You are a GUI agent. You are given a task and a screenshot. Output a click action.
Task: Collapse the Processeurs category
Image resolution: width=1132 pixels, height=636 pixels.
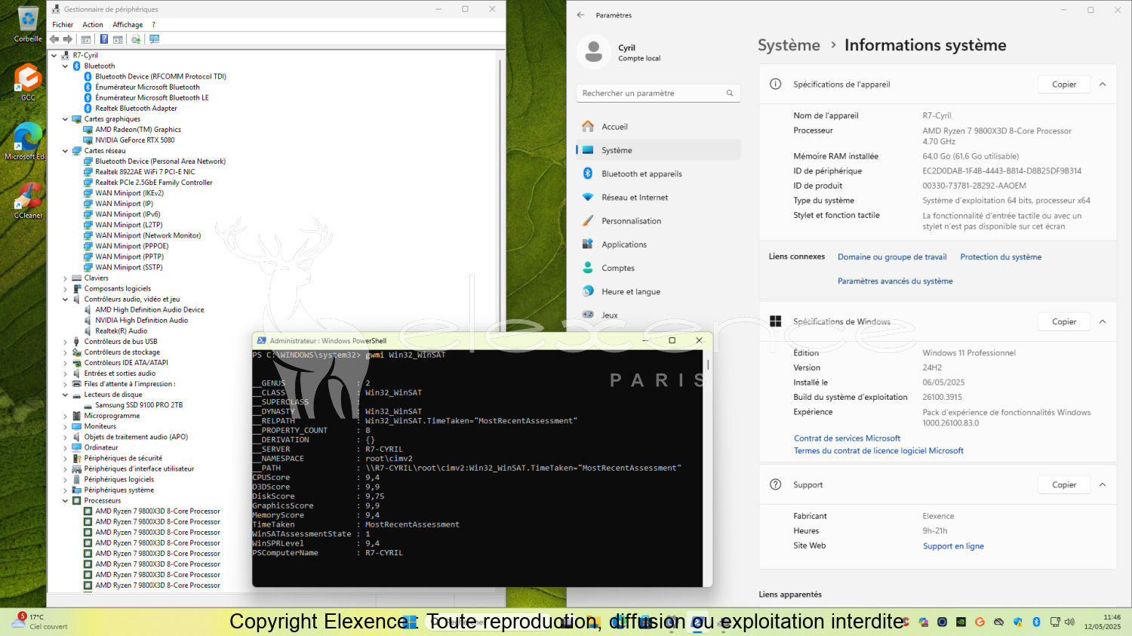pos(65,501)
